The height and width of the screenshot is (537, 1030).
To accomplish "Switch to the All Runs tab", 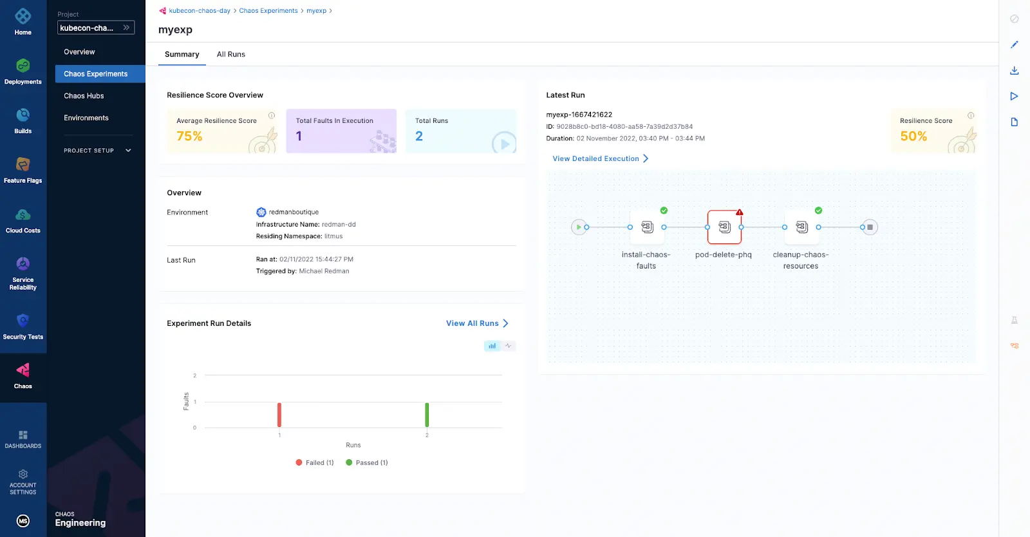I will [x=231, y=54].
